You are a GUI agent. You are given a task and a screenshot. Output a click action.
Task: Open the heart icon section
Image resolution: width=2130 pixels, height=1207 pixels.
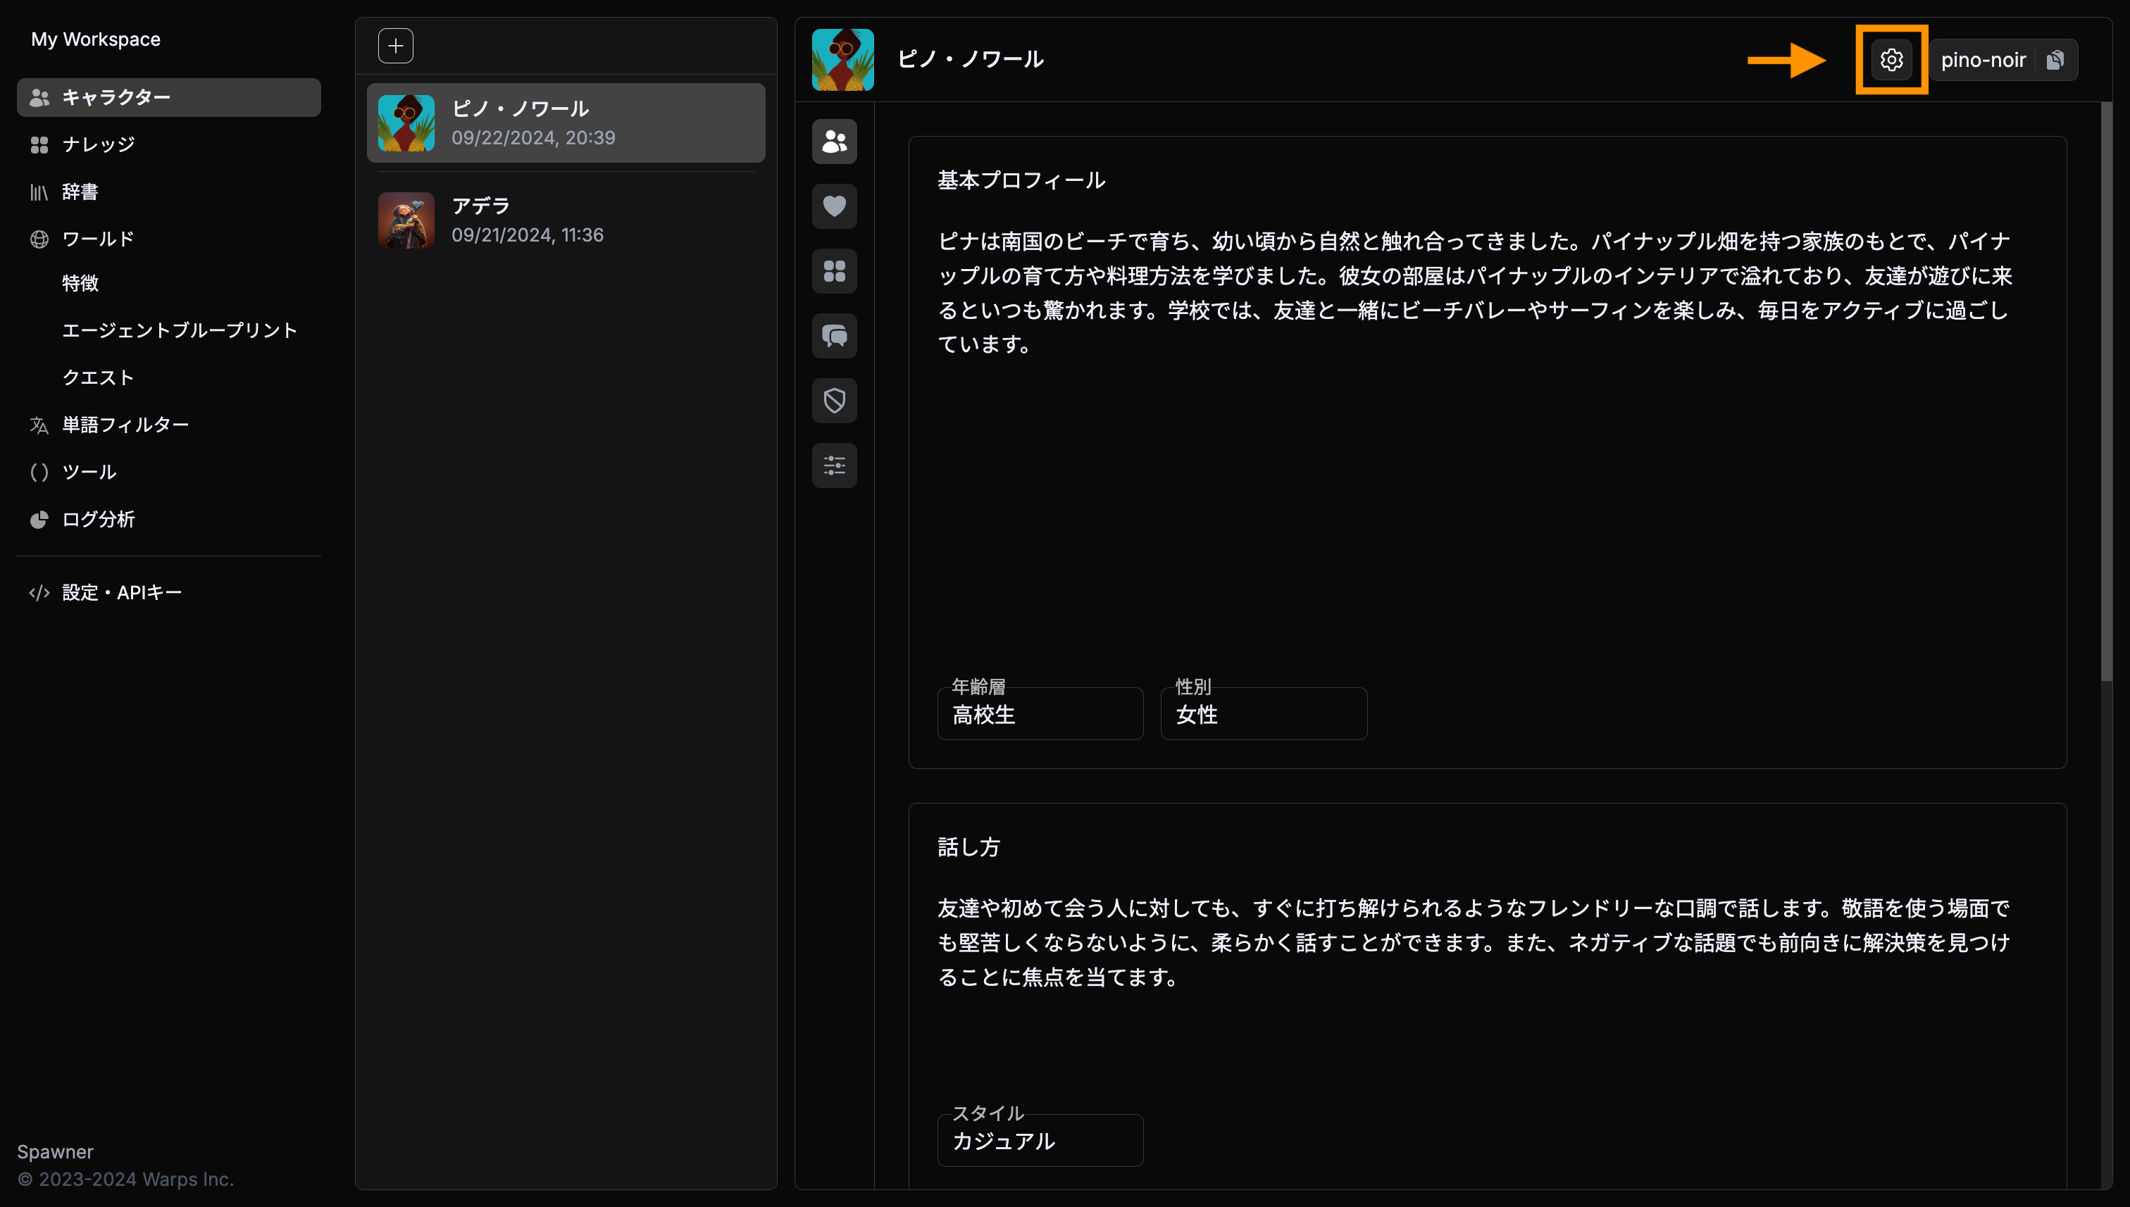(834, 206)
